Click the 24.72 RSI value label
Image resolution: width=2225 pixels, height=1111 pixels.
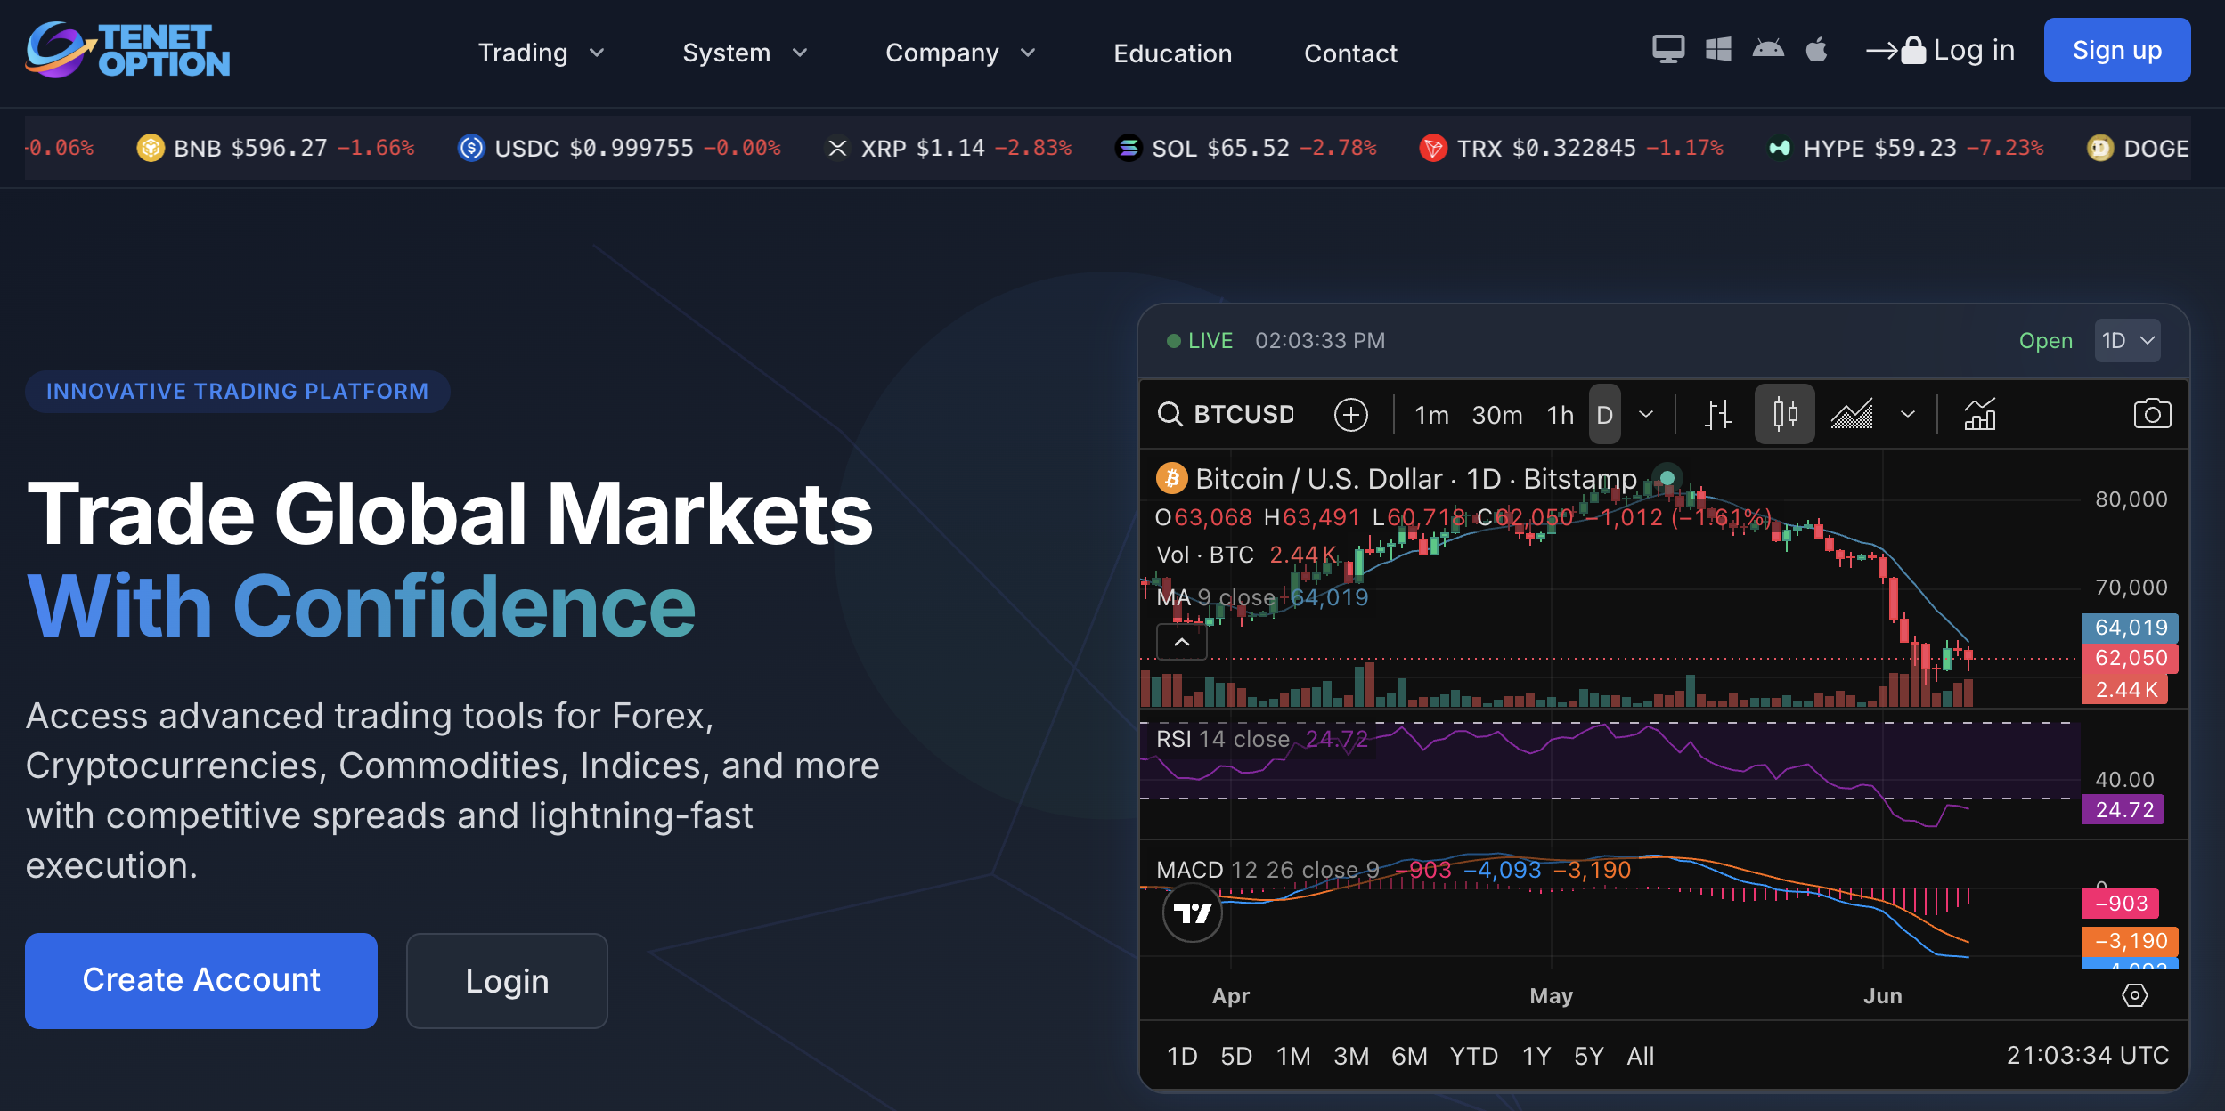tap(2123, 810)
